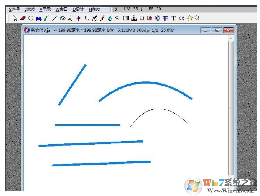Select the straight line tool

(54, 18)
